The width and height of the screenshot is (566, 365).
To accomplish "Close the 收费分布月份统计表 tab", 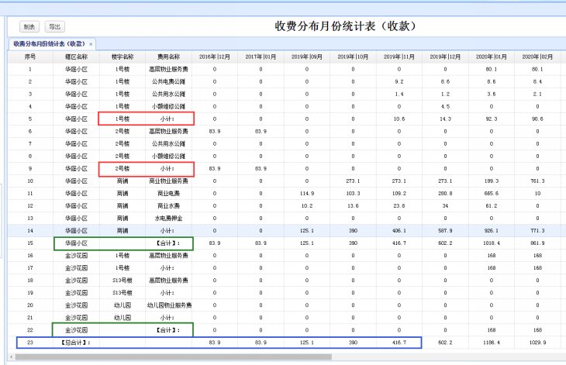I will pos(91,44).
